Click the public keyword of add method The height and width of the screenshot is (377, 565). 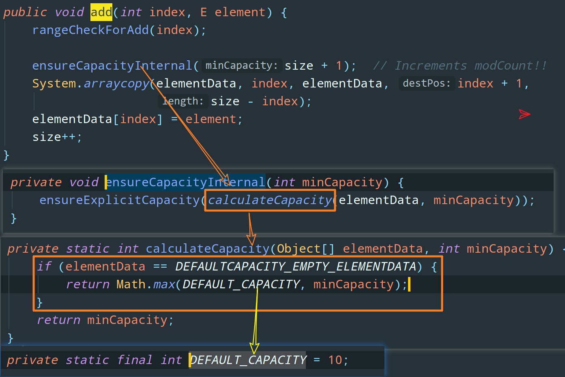click(x=25, y=12)
